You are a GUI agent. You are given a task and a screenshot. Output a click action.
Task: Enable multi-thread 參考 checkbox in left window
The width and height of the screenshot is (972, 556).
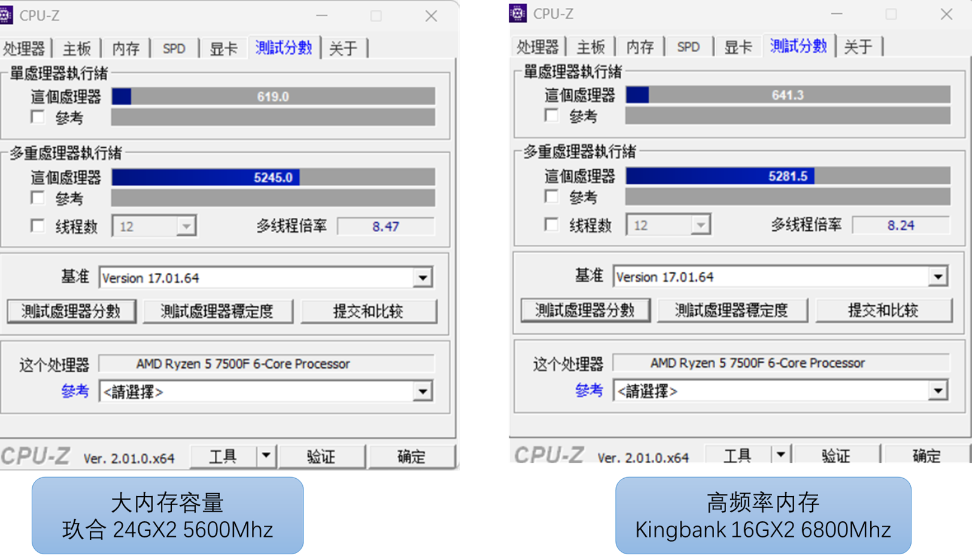[38, 198]
